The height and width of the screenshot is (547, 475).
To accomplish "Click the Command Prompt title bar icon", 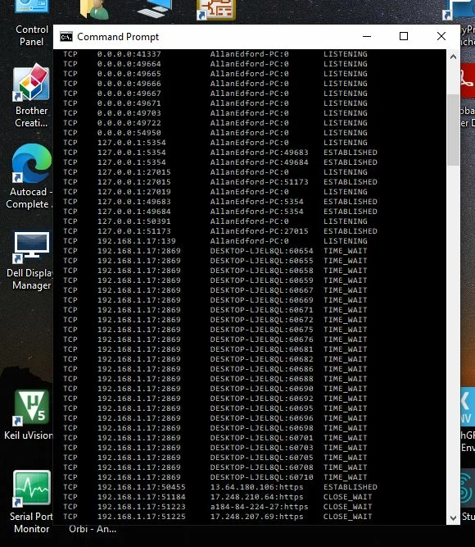I will point(66,37).
